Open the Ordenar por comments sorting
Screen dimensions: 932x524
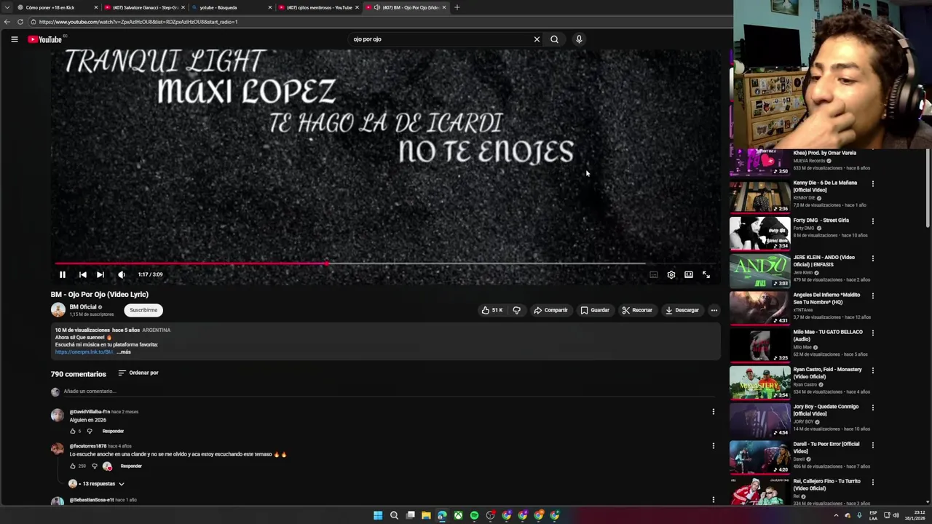[x=138, y=373]
